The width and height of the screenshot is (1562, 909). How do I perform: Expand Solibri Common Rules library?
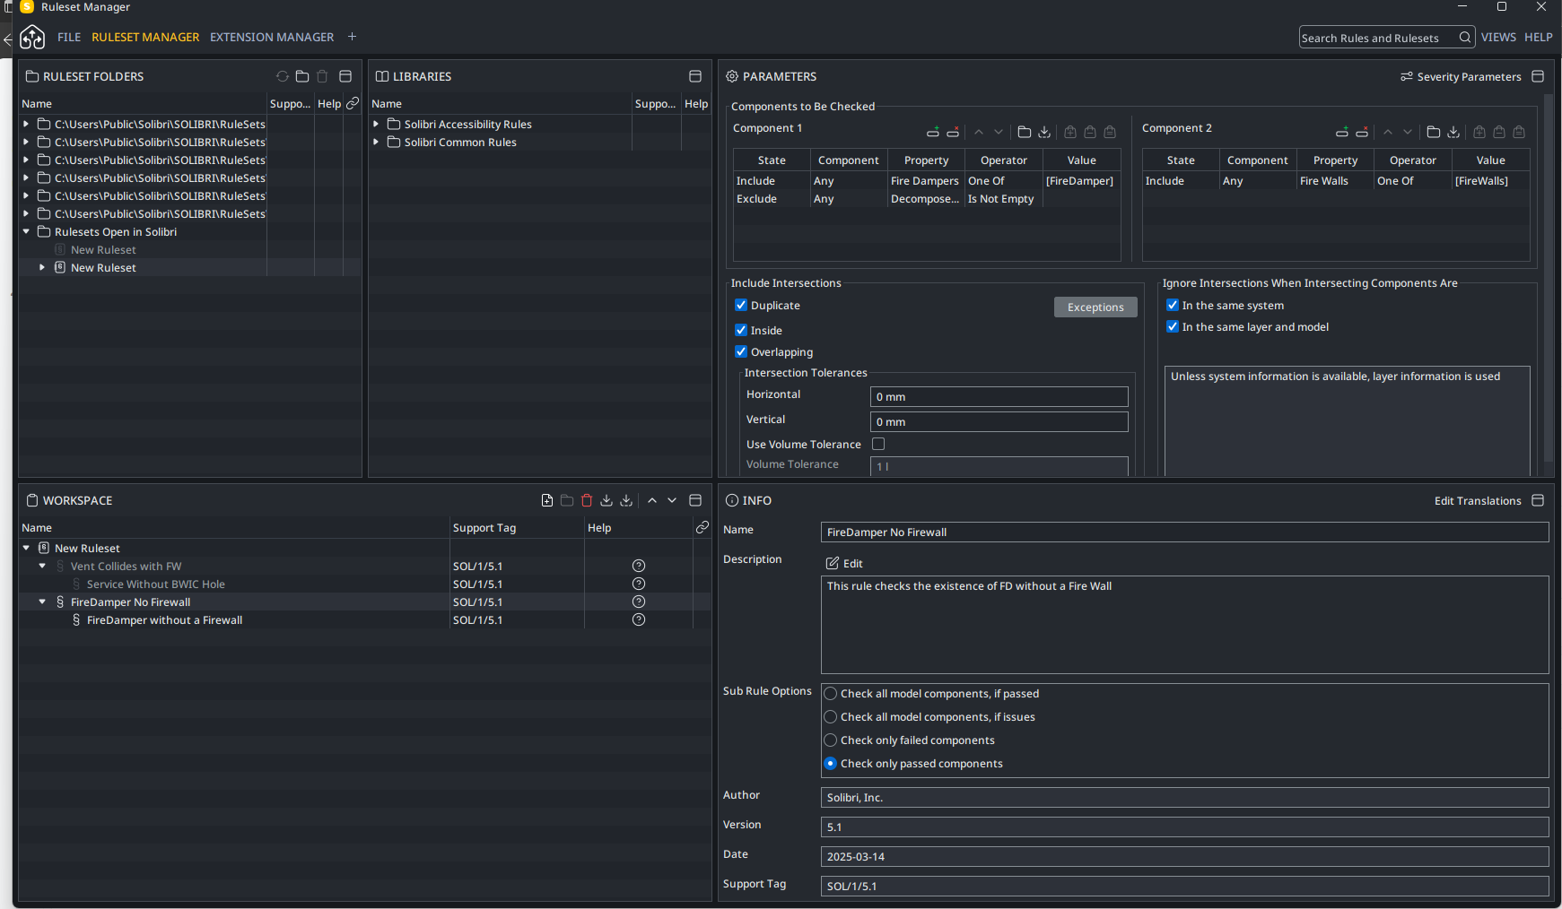point(376,142)
